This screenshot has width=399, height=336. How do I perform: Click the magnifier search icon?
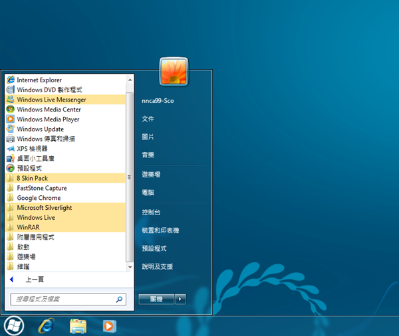(x=119, y=299)
